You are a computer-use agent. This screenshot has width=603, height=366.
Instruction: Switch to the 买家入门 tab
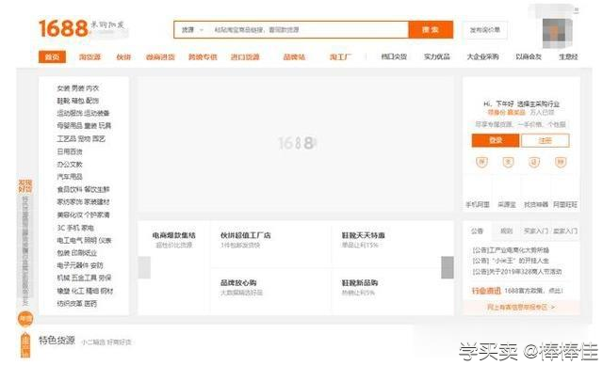click(x=536, y=231)
